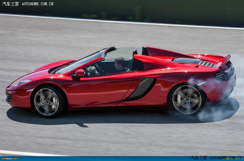Click the car's front wheel rim
The height and width of the screenshot is (161, 244).
click(x=46, y=102)
